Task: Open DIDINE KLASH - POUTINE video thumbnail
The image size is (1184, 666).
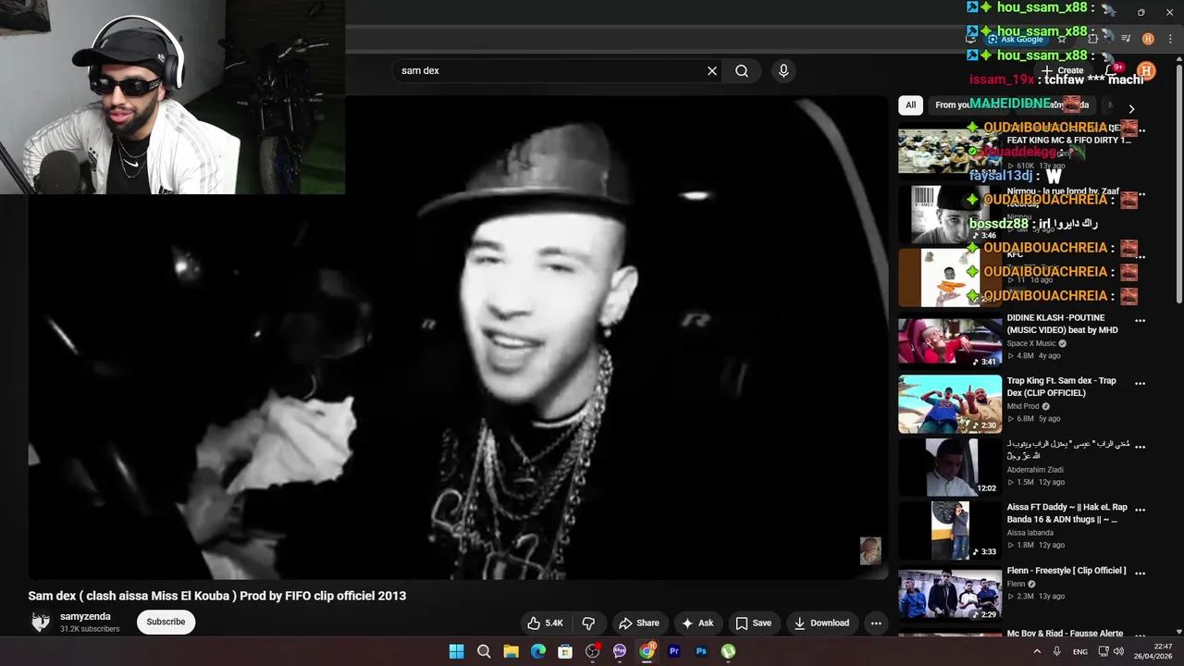Action: coord(950,341)
